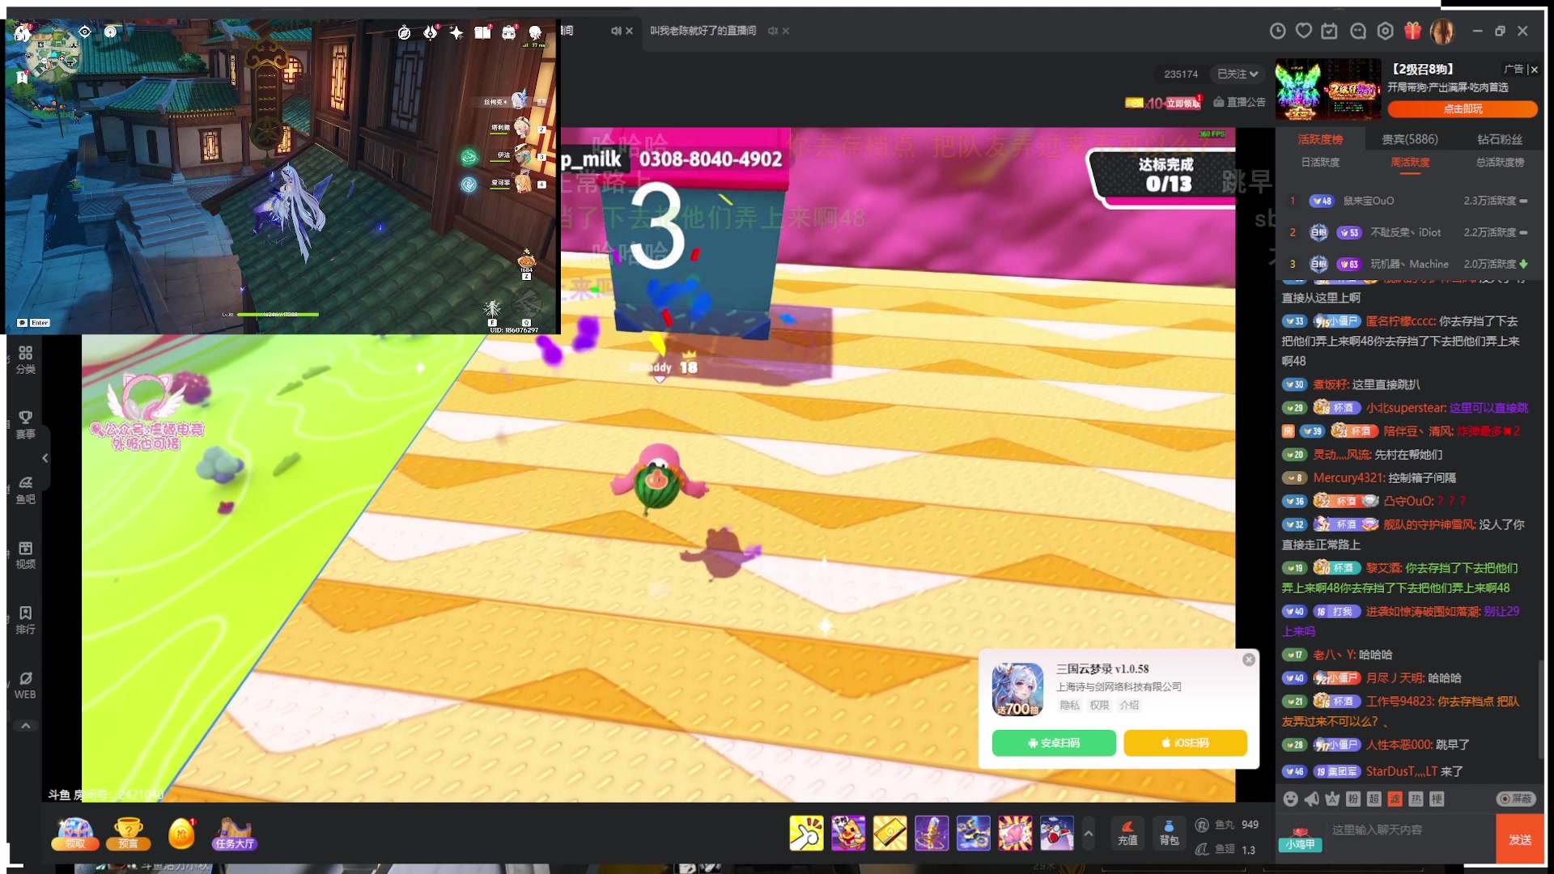Screen dimensions: 1554x874
Task: Close the 2级召8狗 advertisement
Action: 1534,70
